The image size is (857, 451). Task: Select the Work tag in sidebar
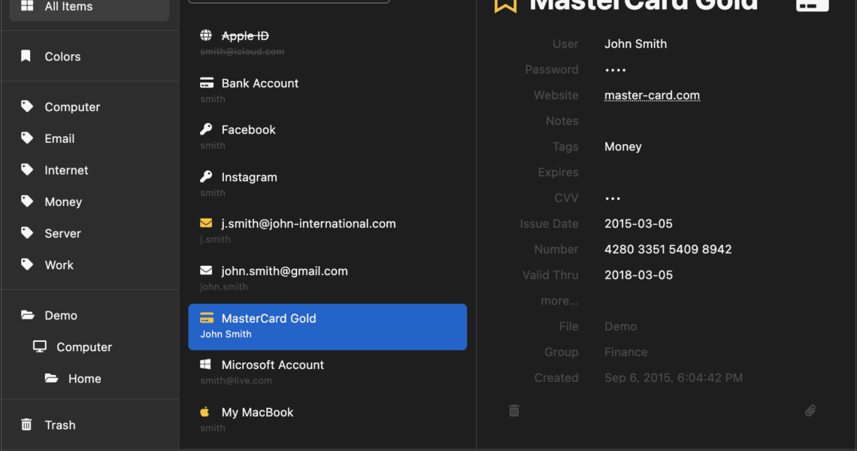pyautogui.click(x=59, y=265)
